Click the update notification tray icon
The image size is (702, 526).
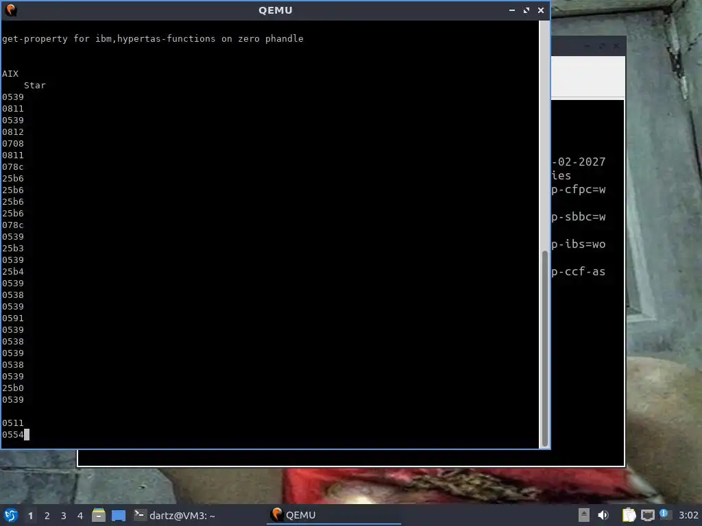pyautogui.click(x=664, y=514)
